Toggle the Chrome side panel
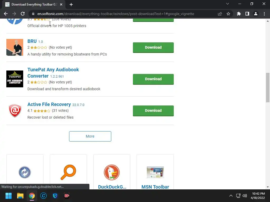270x202 pixels. tap(247, 14)
